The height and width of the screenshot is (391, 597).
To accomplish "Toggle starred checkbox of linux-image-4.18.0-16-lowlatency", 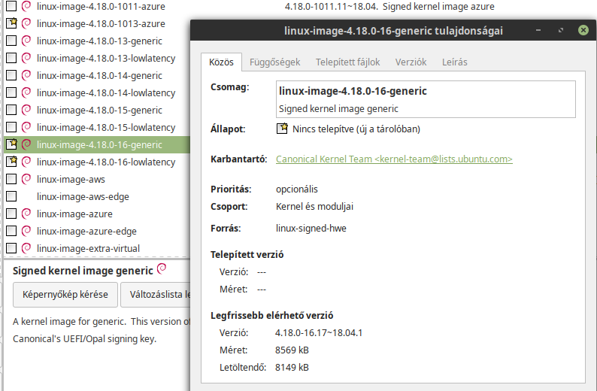I will (11, 162).
